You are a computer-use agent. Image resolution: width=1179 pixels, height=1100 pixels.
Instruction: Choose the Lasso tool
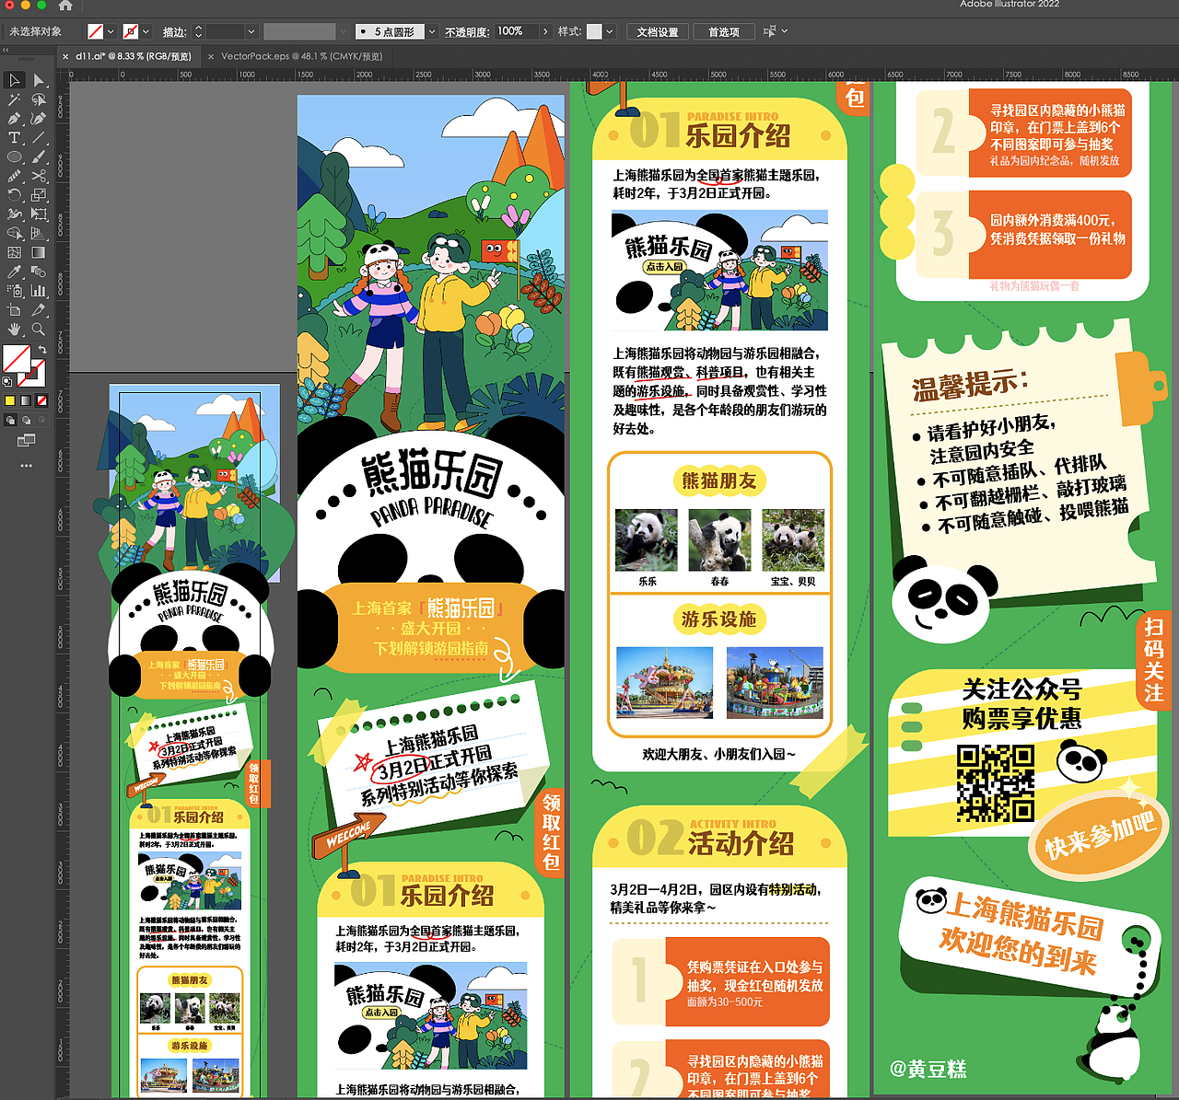[x=39, y=99]
